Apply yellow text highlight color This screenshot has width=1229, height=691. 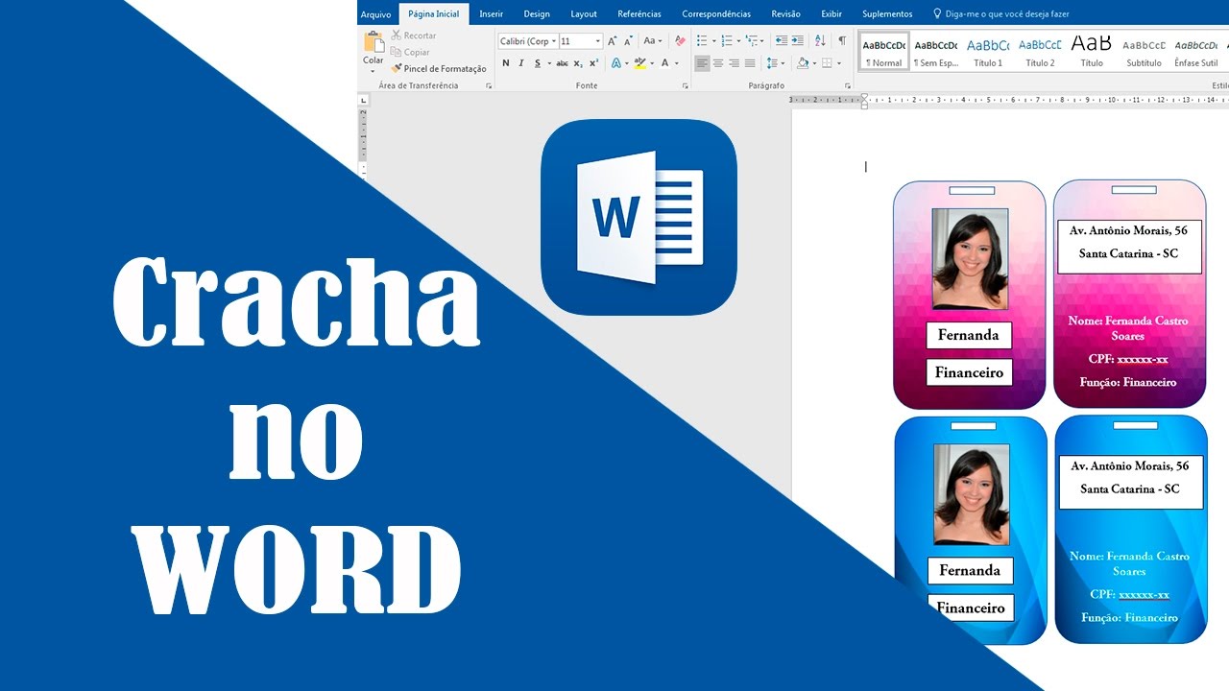pyautogui.click(x=639, y=63)
